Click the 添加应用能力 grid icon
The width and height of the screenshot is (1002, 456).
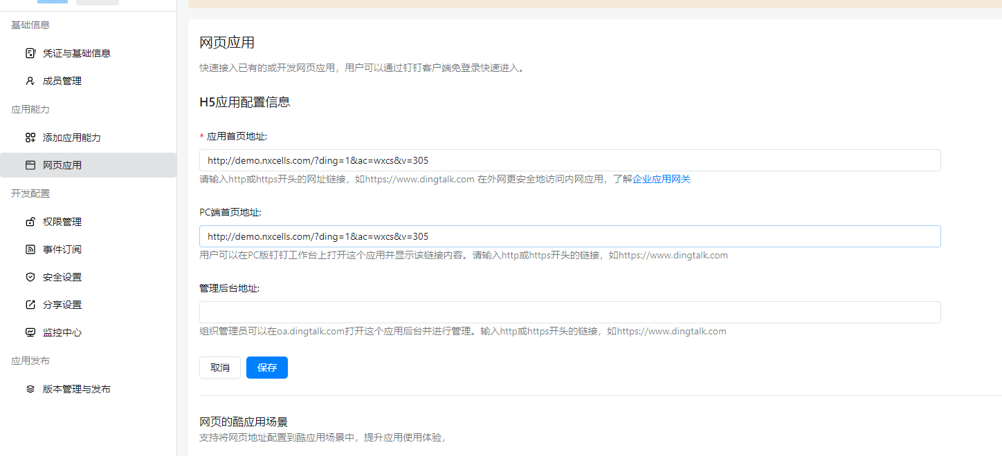(30, 137)
